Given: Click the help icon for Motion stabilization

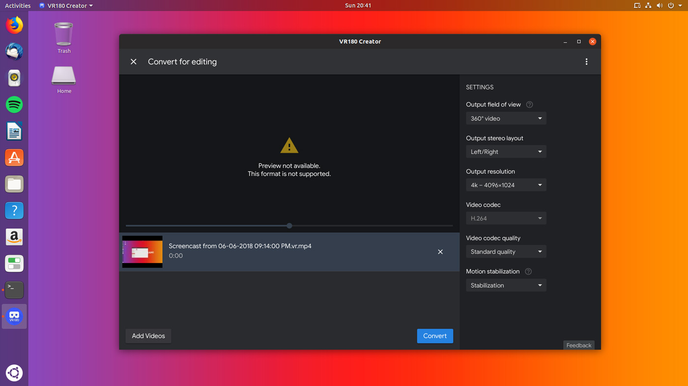Looking at the screenshot, I should click(x=528, y=272).
